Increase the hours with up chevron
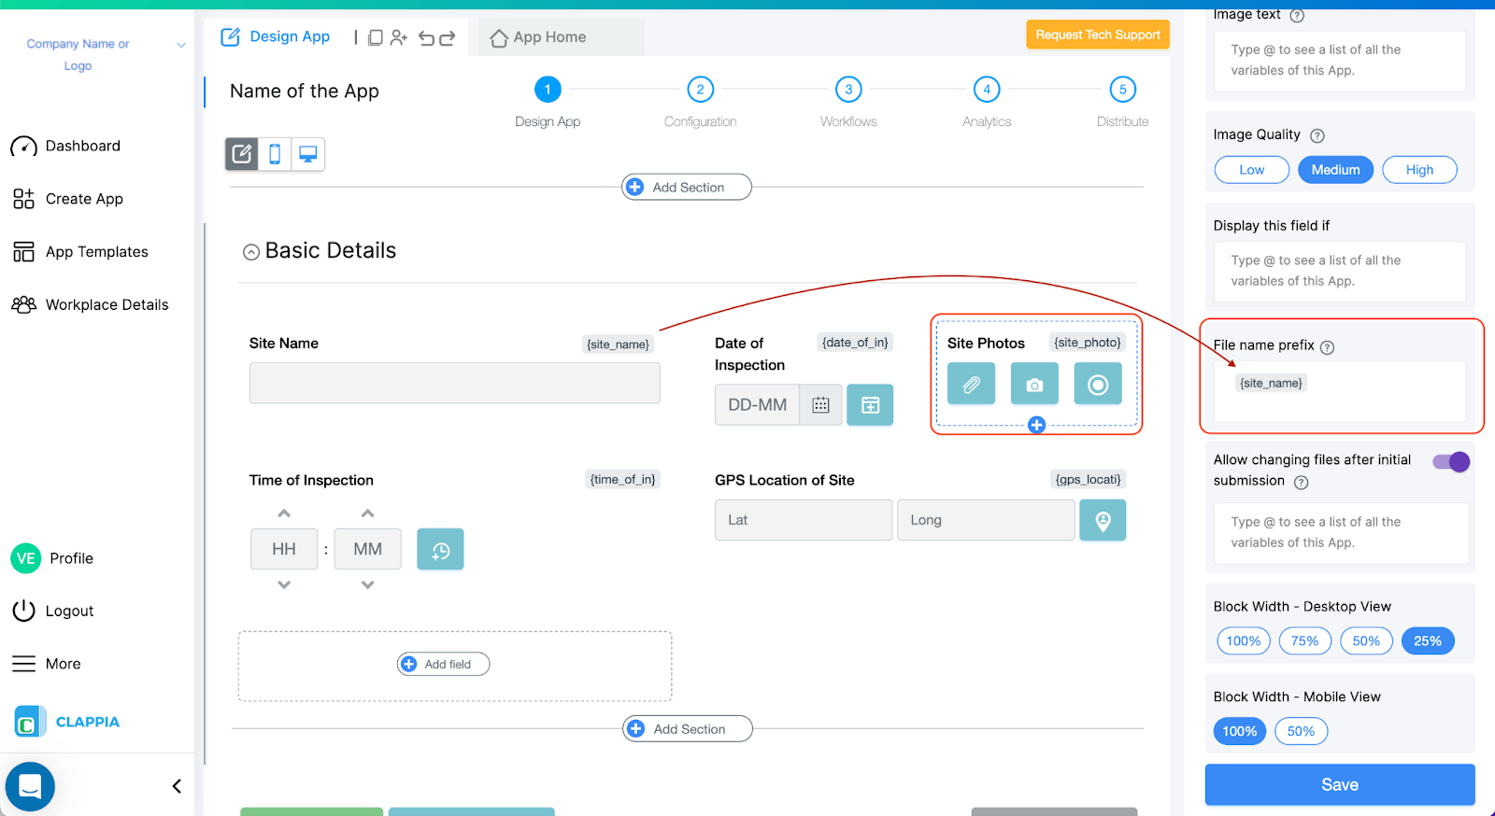This screenshot has width=1495, height=816. tap(284, 514)
